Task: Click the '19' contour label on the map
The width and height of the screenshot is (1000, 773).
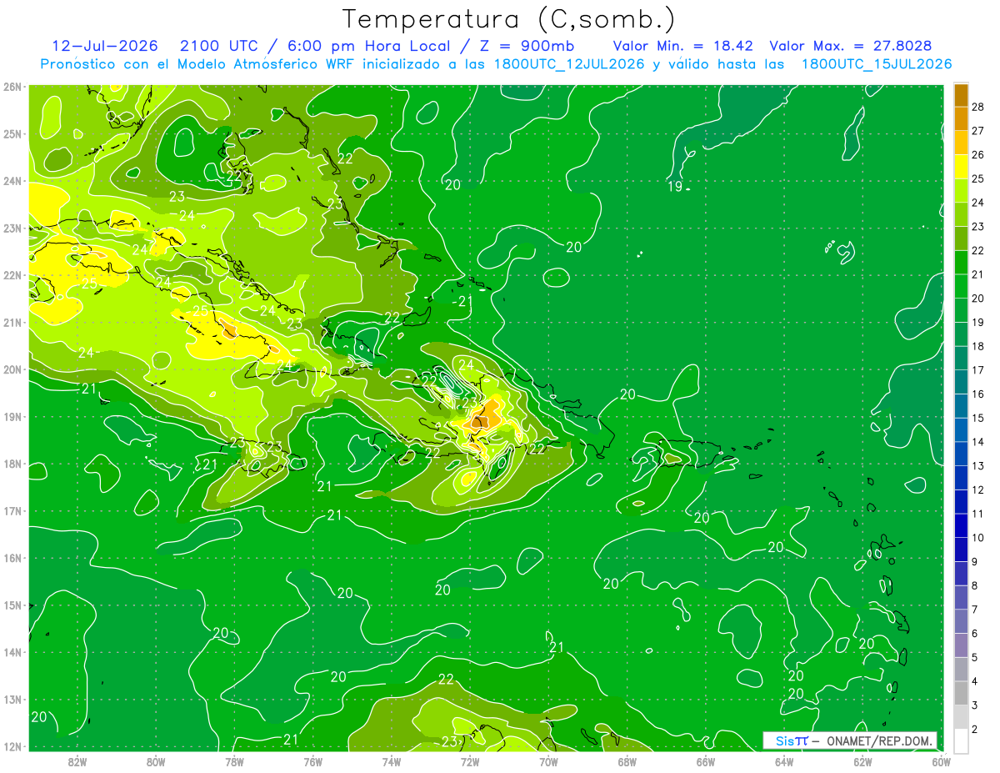Action: [676, 186]
